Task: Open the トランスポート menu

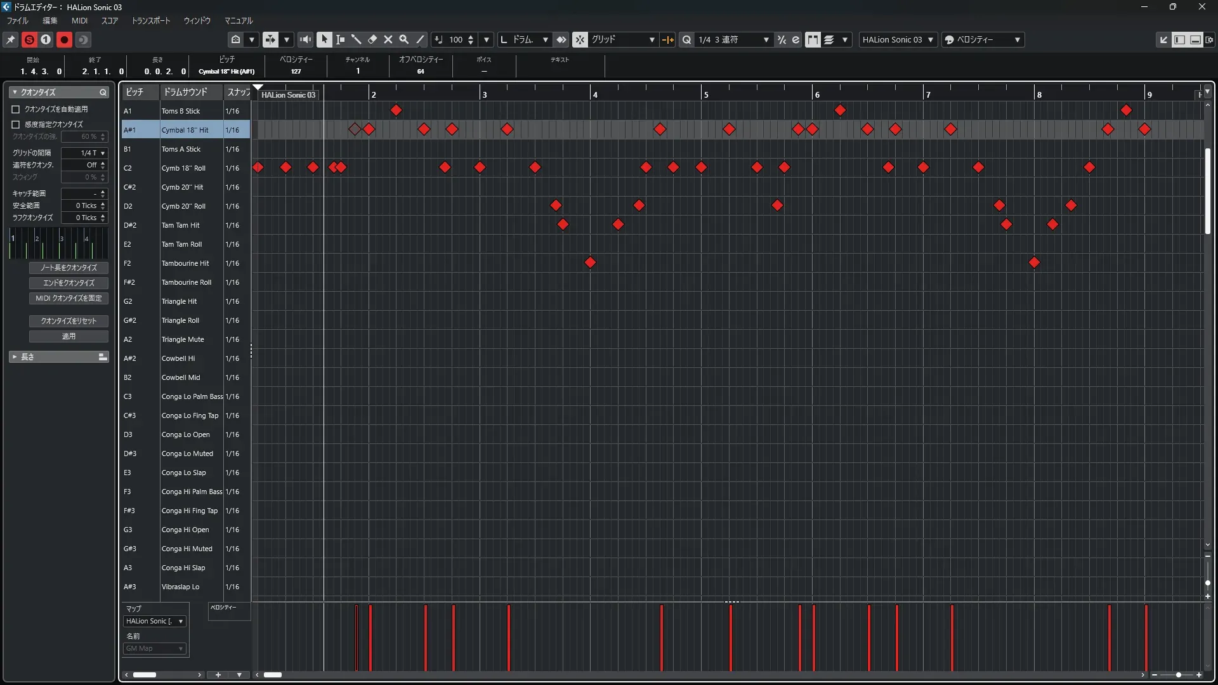Action: pos(150,20)
